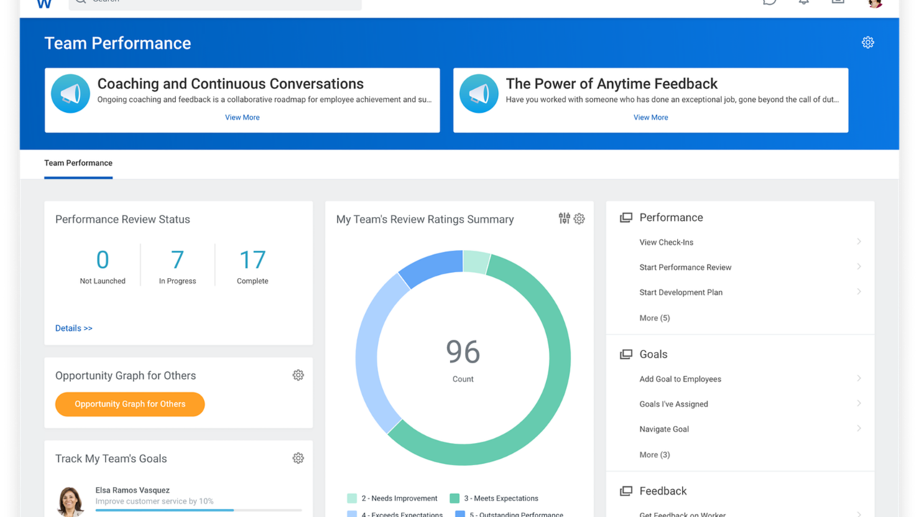This screenshot has width=919, height=517.
Task: Open Start Performance Review menu item
Action: point(685,267)
